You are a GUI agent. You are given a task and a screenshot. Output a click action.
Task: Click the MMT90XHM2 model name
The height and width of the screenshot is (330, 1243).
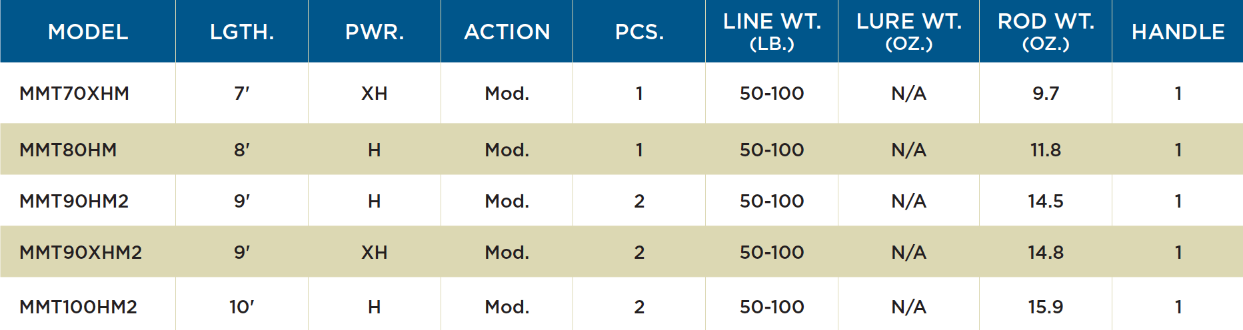[81, 252]
